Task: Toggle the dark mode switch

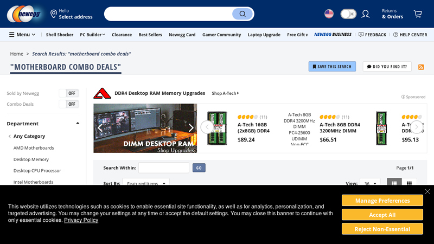Action: [x=348, y=14]
